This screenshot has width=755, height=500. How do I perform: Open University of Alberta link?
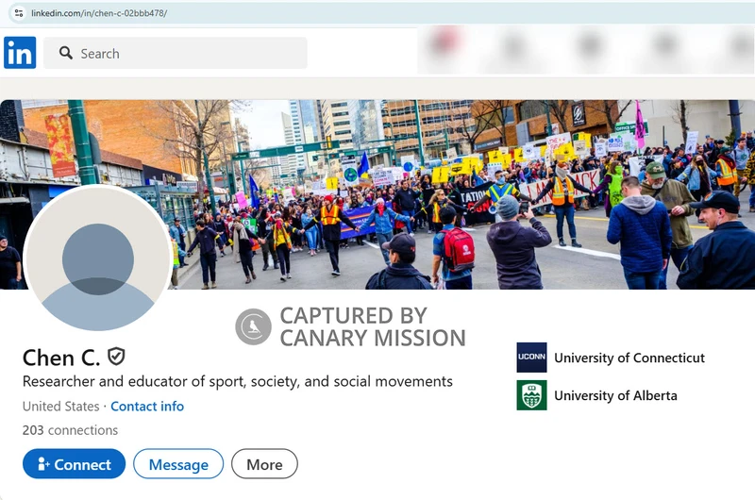coord(615,395)
